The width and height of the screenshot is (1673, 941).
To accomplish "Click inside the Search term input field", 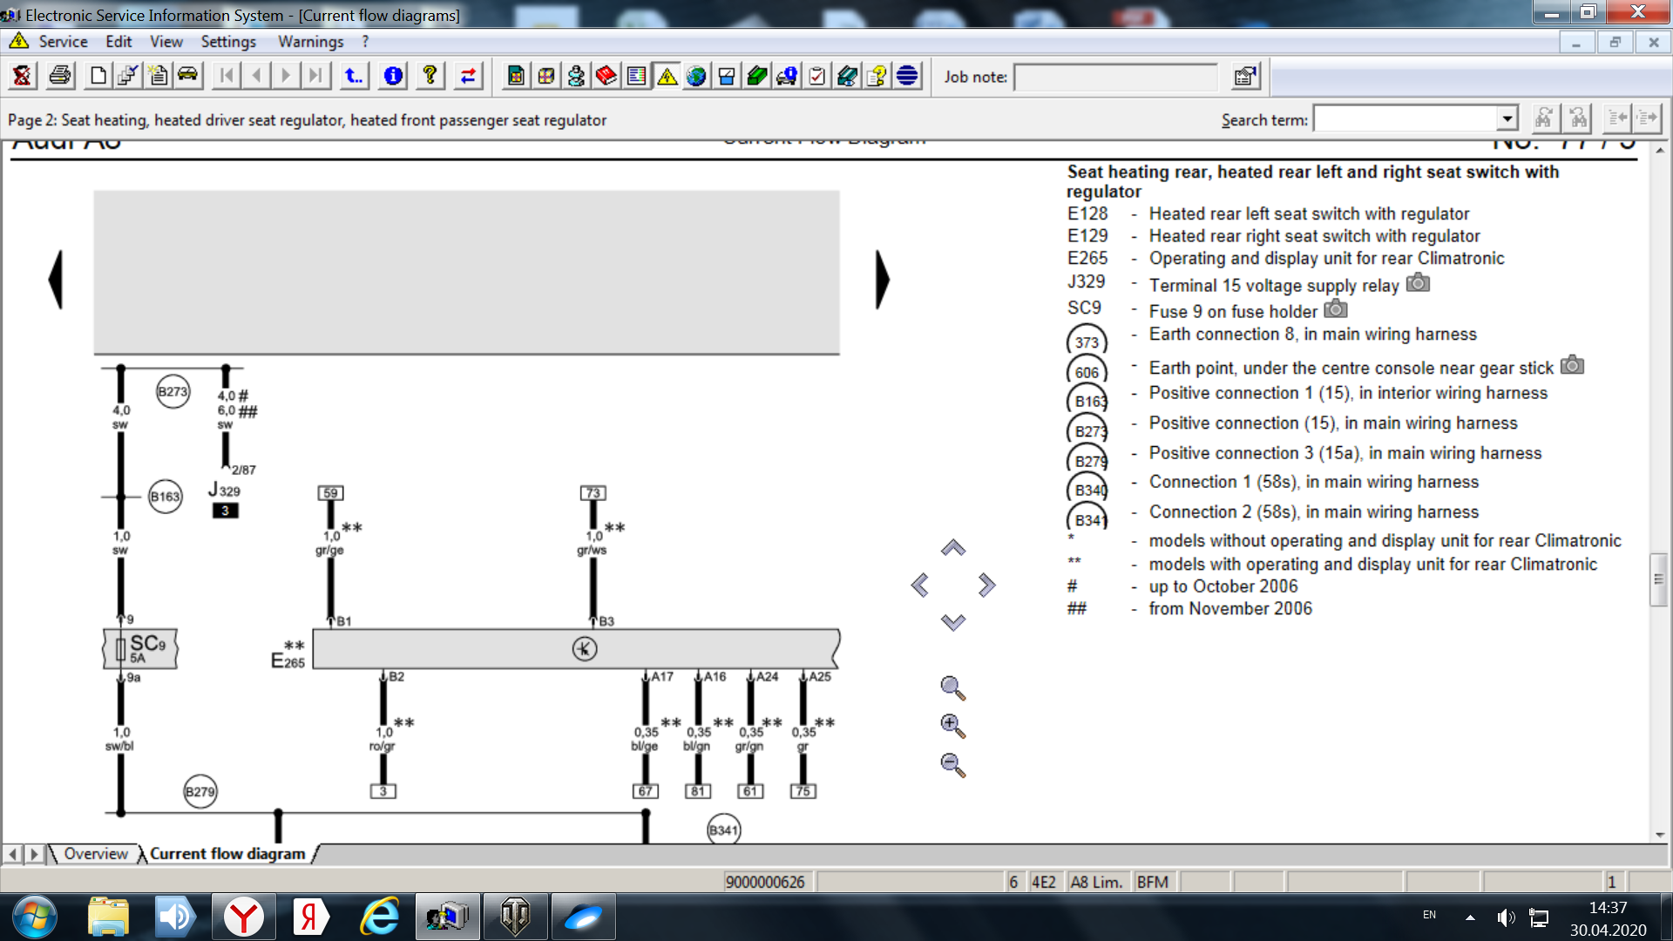I will 1405,118.
